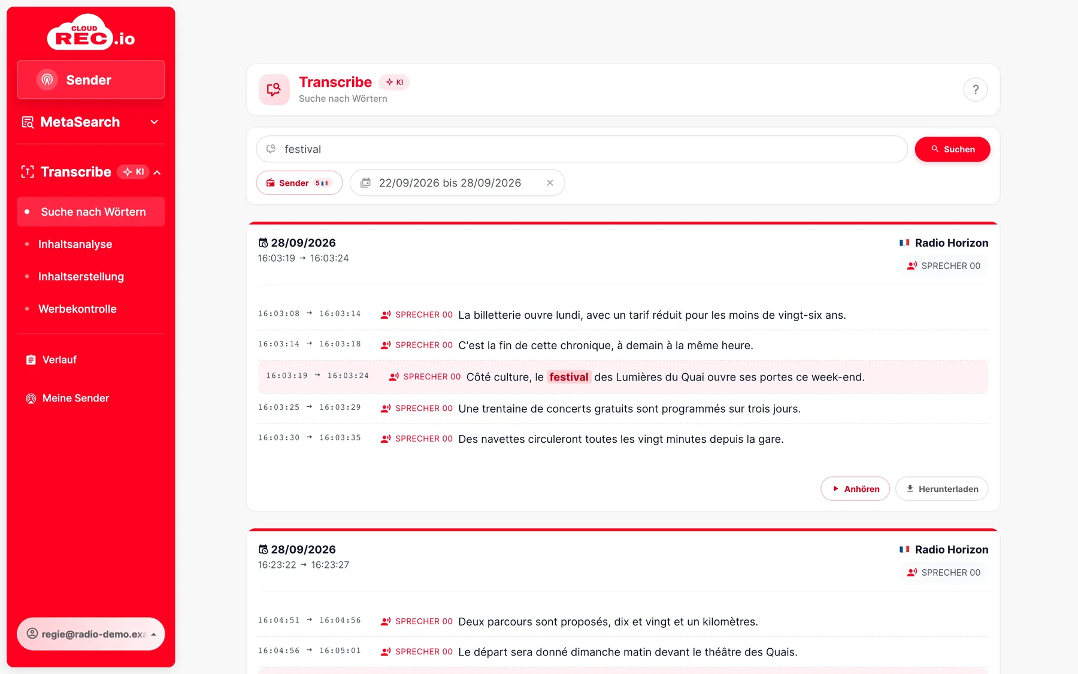This screenshot has height=674, width=1078.
Task: Click the KI badge beside the Transcribe heading
Action: [x=394, y=82]
